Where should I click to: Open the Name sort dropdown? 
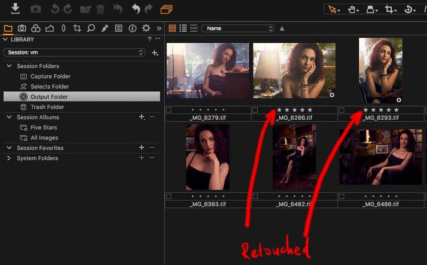tap(238, 28)
